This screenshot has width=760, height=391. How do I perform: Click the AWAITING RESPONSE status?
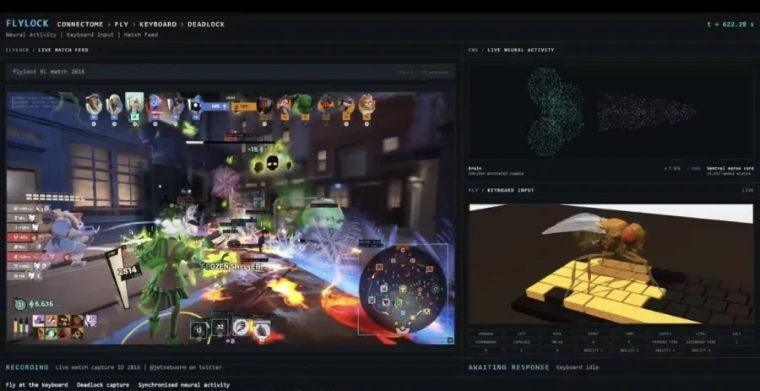coord(508,367)
